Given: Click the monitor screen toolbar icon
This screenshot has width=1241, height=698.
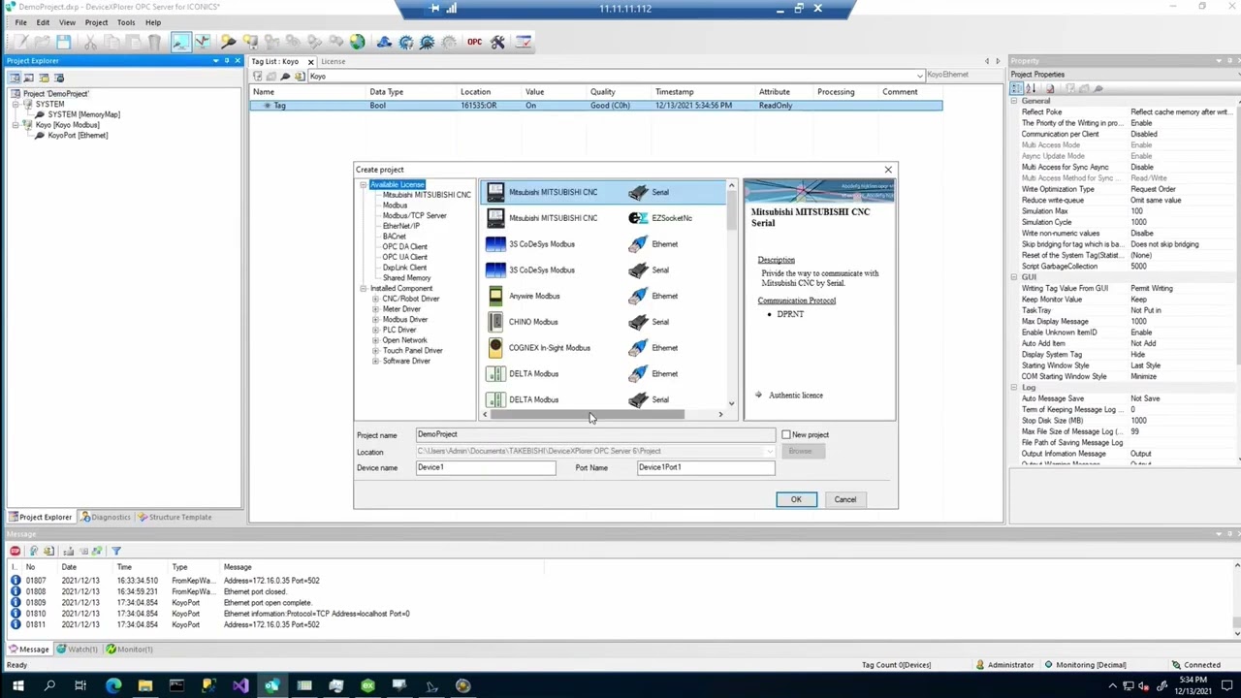Looking at the screenshot, I should point(180,42).
